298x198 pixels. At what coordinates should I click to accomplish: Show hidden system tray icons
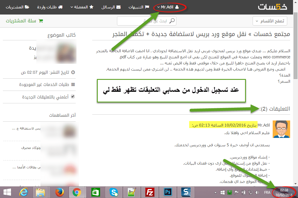coord(215,192)
